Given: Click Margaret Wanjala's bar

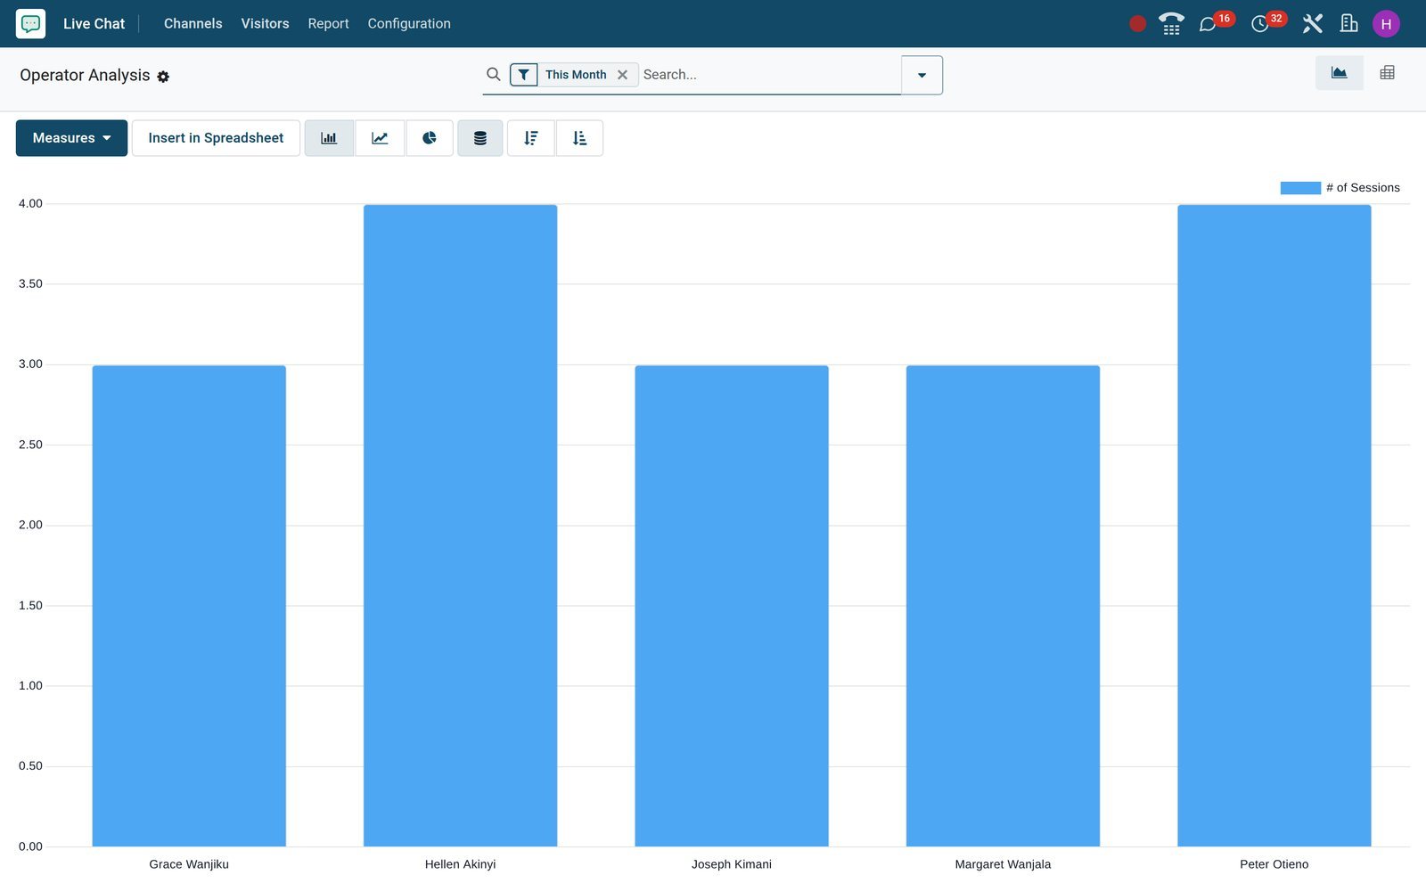Looking at the screenshot, I should (x=1003, y=606).
